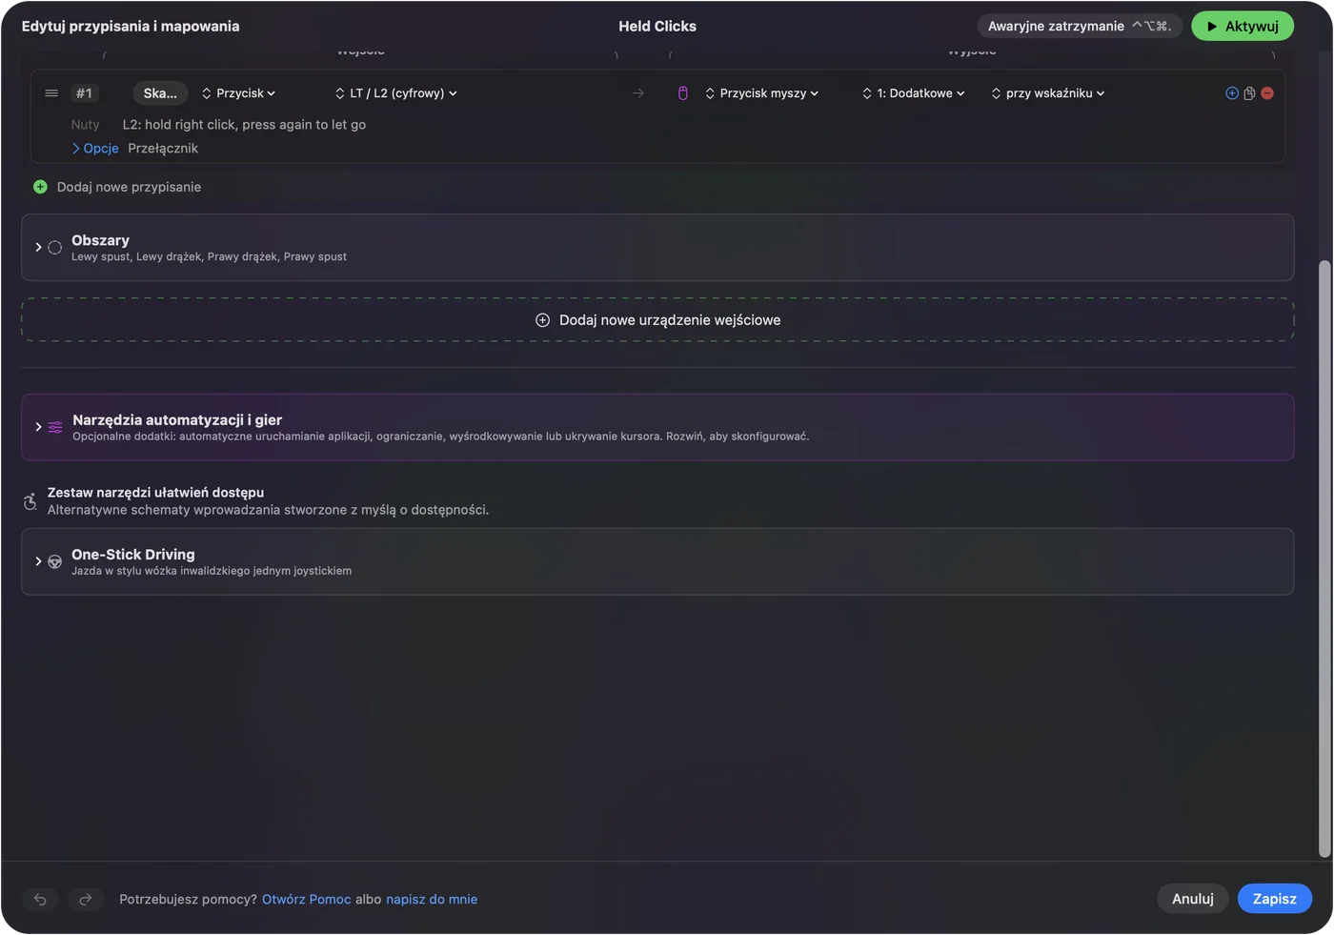1334x935 pixels.
Task: Expand the Obszary section
Action: click(x=38, y=248)
